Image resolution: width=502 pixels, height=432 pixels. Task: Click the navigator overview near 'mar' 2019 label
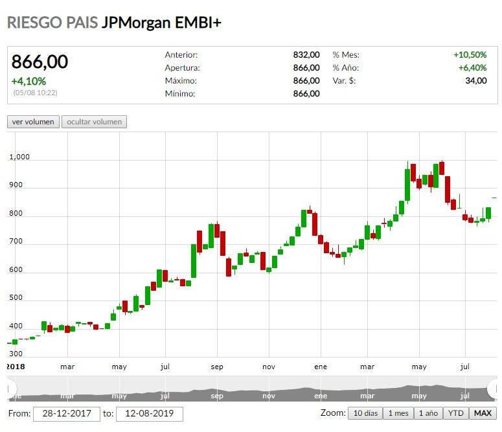pos(367,396)
